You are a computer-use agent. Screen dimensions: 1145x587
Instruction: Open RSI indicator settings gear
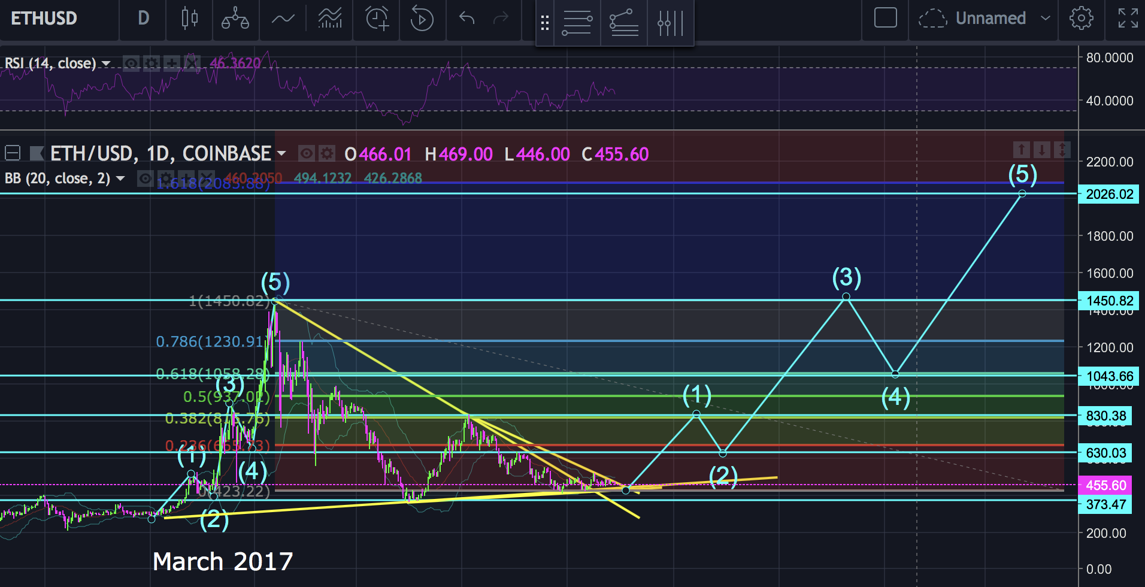point(152,63)
